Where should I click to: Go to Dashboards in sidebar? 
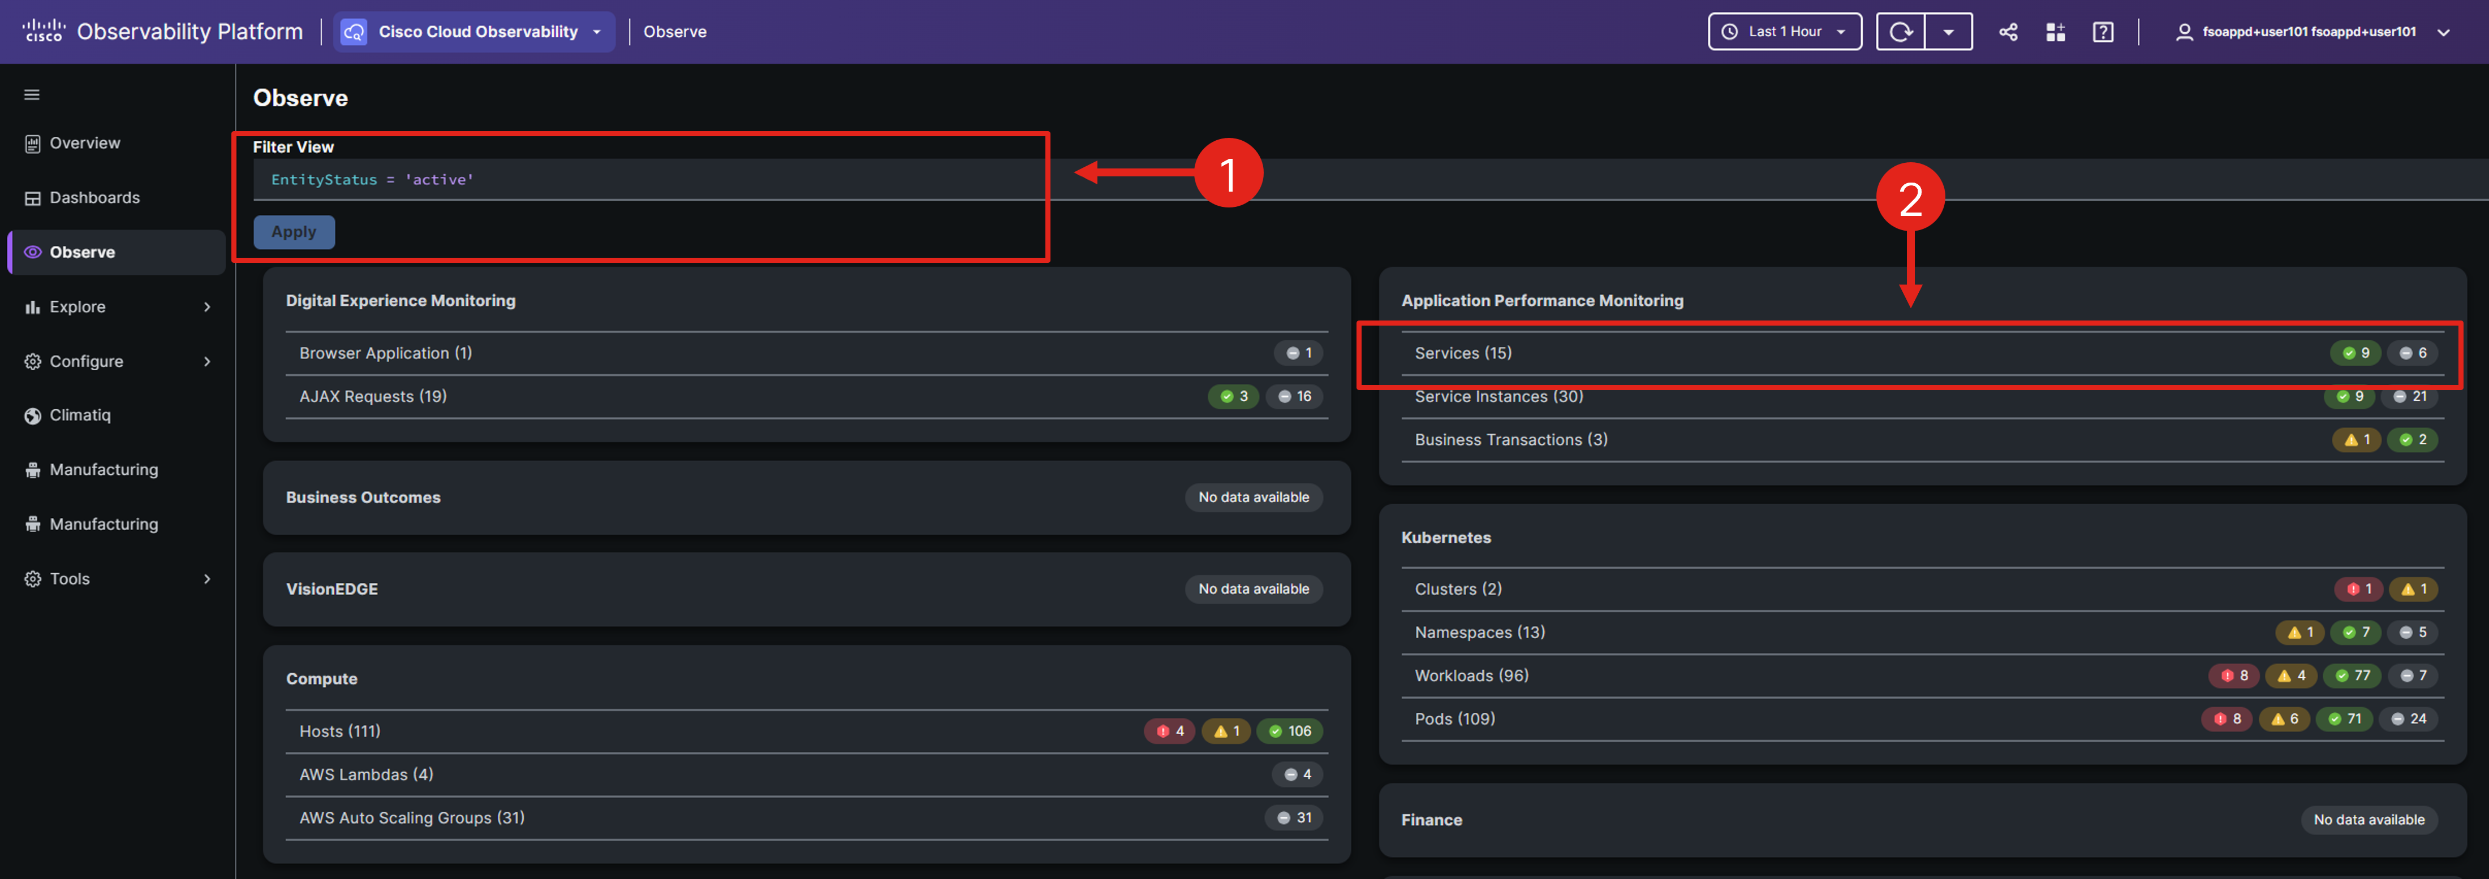click(94, 198)
